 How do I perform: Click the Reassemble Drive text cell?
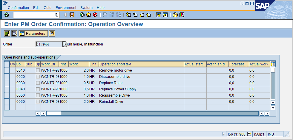click(142, 95)
